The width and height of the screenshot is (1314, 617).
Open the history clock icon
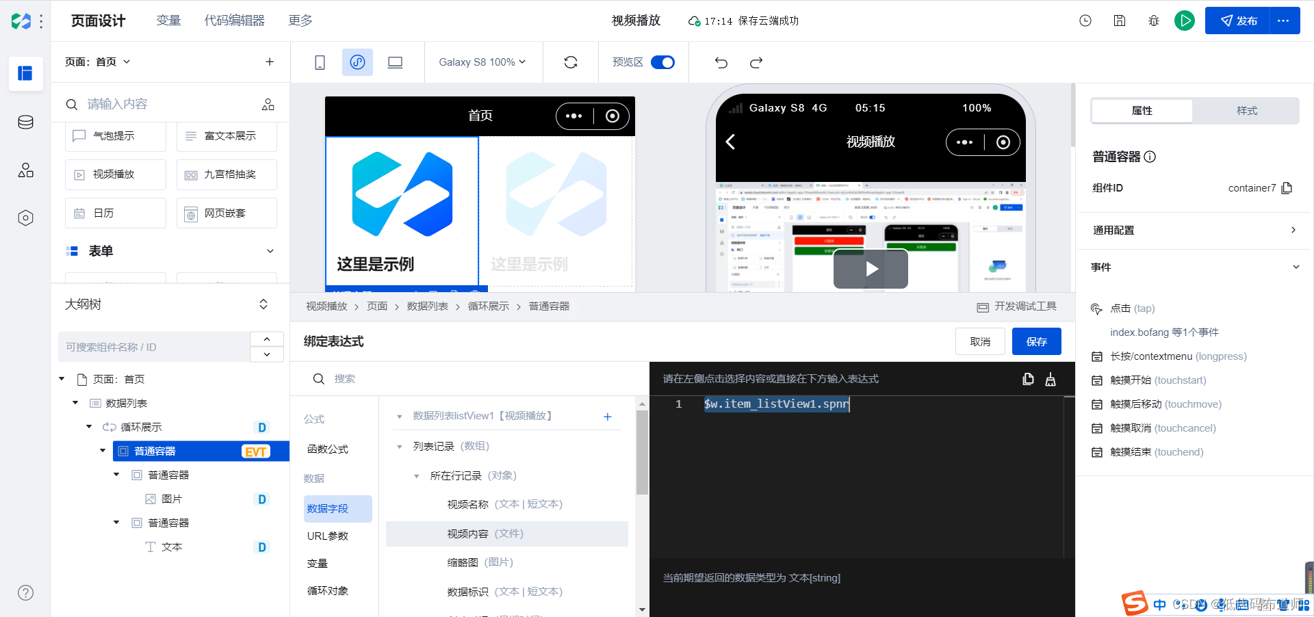1085,21
